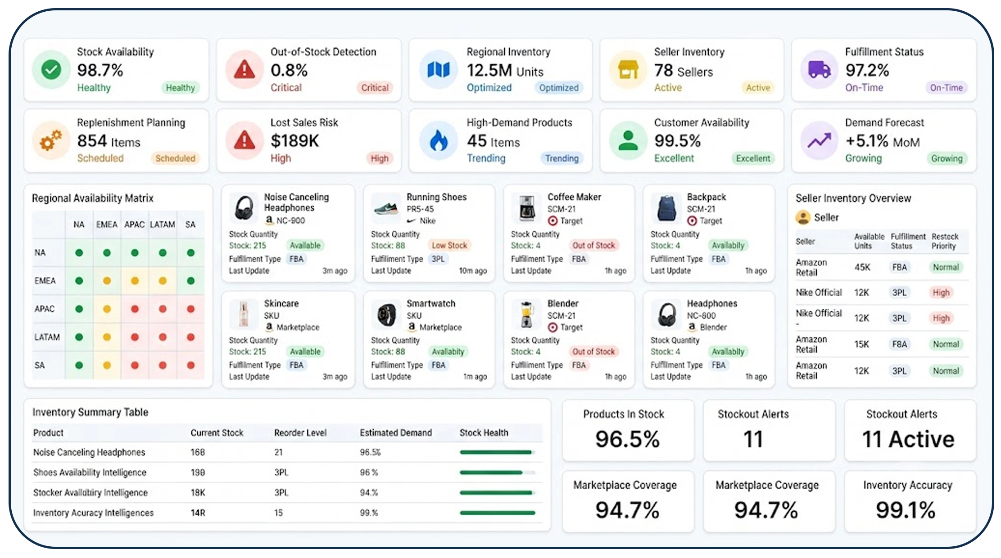Viewport: 1001px width, 558px height.
Task: Click the High priority badge in first Nike Official row
Action: coord(941,292)
